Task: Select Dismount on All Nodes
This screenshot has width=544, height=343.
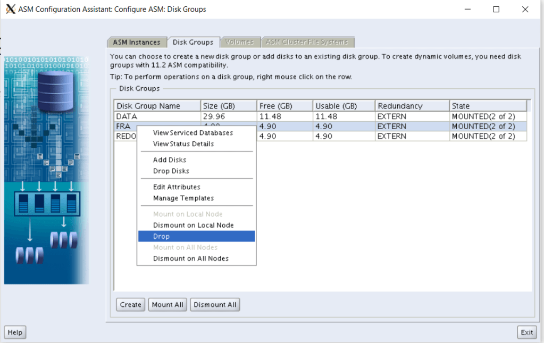Action: point(191,258)
